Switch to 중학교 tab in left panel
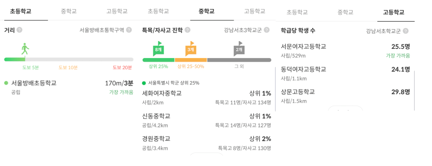 pos(69,11)
